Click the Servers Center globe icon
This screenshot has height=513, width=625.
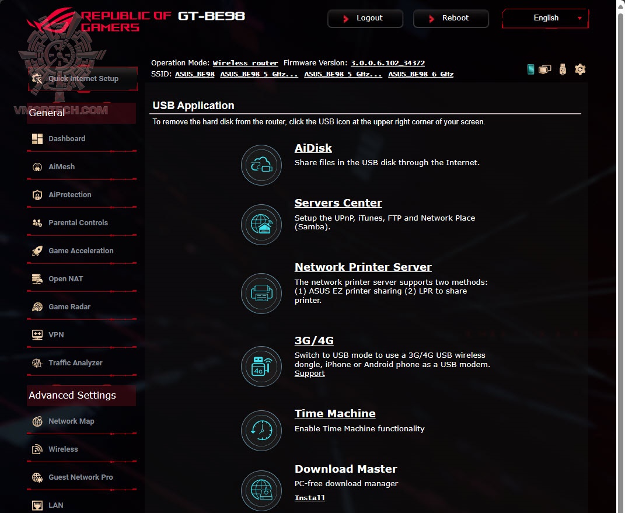click(261, 225)
